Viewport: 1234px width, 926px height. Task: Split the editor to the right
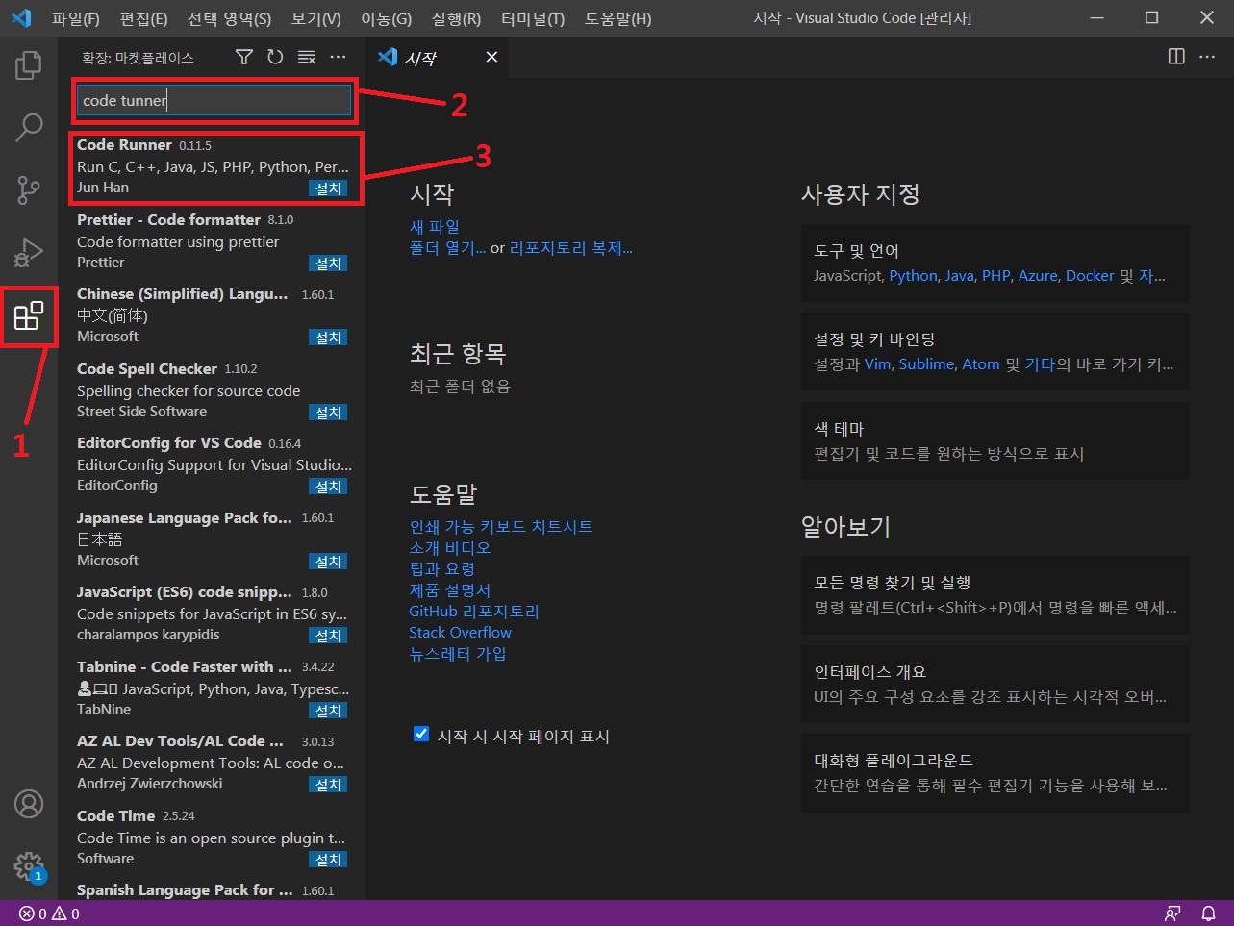coord(1176,57)
